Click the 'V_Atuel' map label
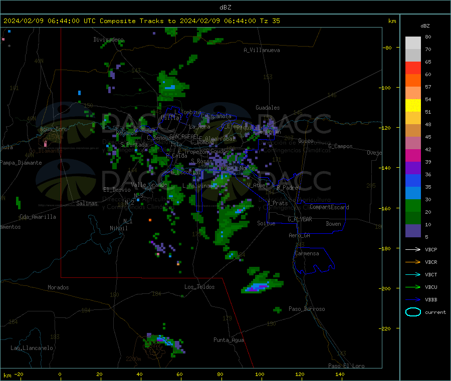The image size is (451, 381). tap(258, 185)
